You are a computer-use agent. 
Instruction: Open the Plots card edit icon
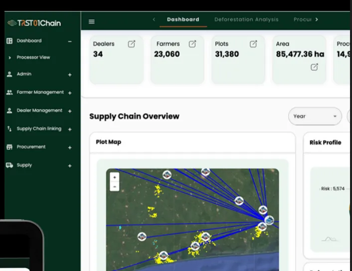click(x=253, y=44)
